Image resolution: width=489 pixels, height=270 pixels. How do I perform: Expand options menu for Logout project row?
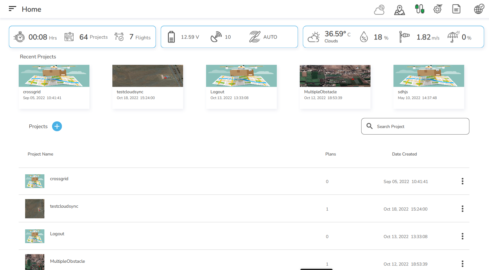(462, 236)
